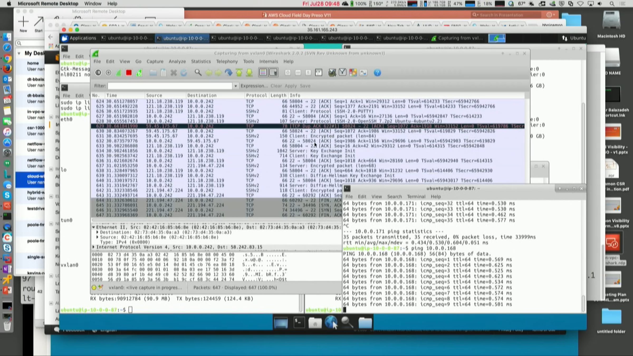Select packet 634 Server Key Exchange Init

308,151
